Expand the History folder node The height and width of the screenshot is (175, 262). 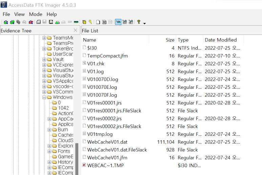point(49,162)
